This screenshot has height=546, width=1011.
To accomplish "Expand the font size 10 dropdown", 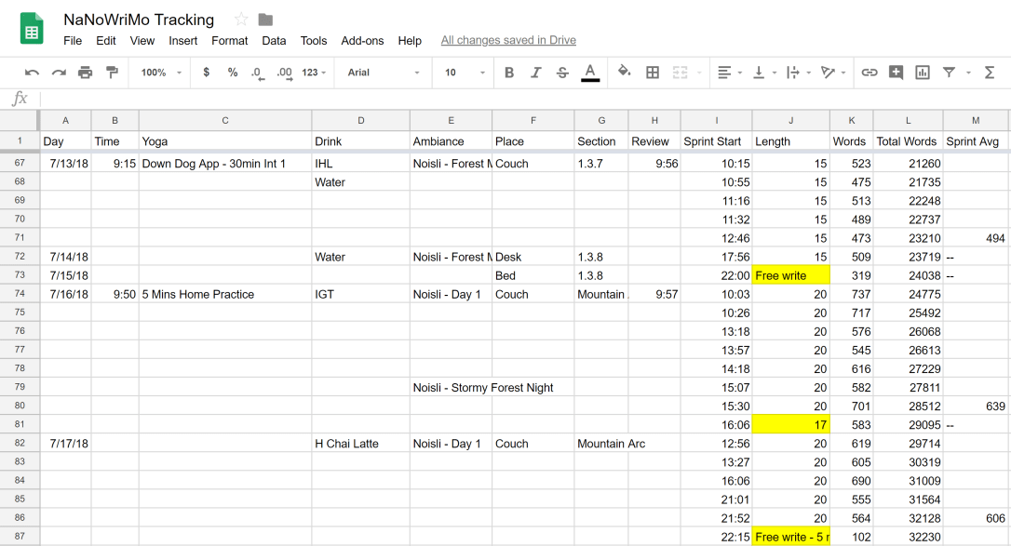I will click(464, 73).
